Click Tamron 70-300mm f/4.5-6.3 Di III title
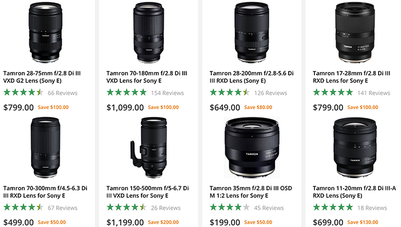Image resolution: width=401 pixels, height=227 pixels. (x=45, y=192)
